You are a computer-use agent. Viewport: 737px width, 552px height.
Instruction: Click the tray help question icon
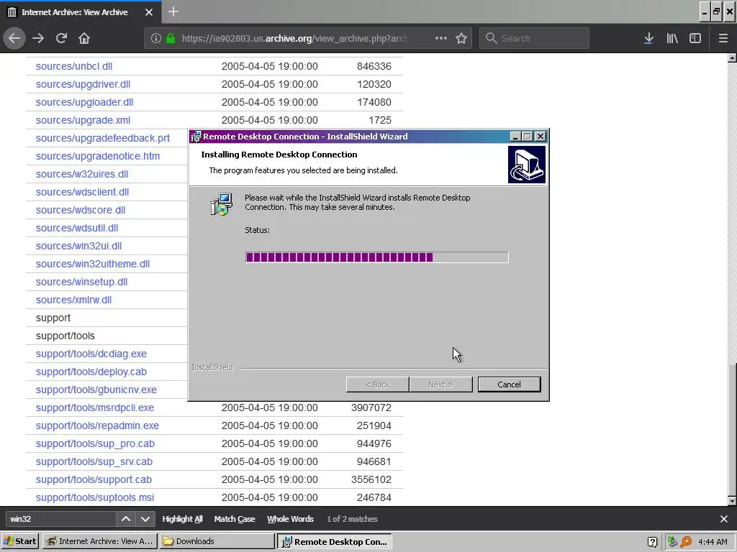(652, 542)
